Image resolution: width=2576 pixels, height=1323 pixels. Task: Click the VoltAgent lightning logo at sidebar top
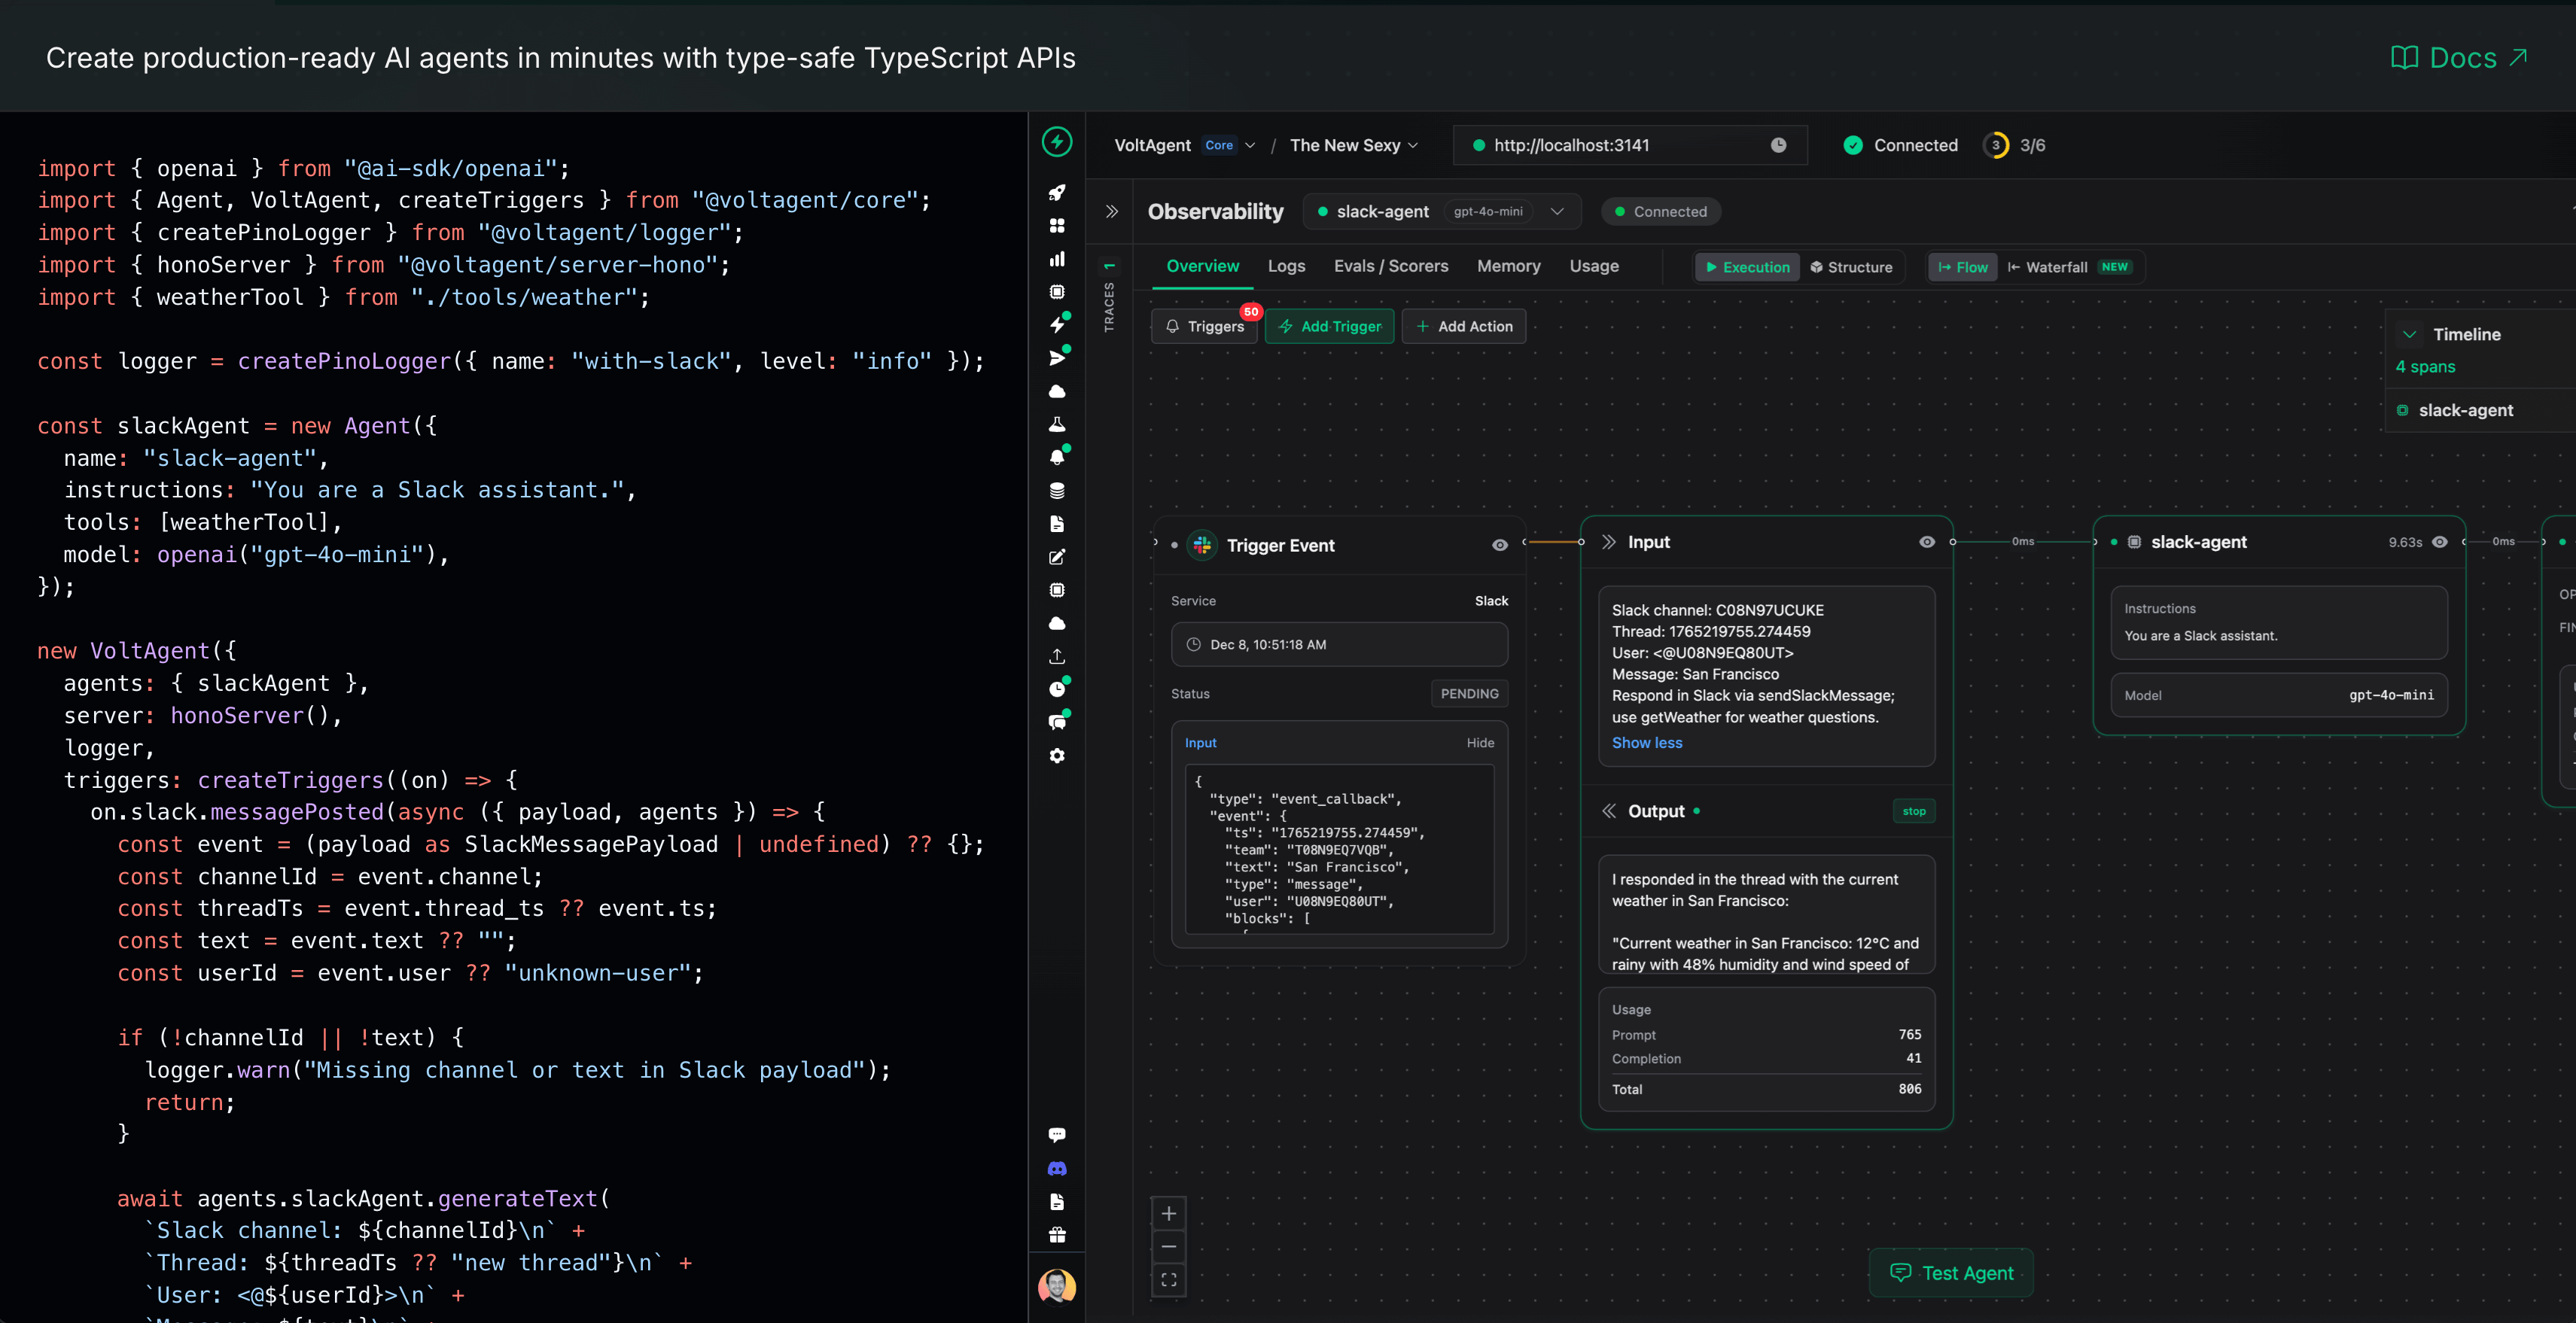(1057, 142)
